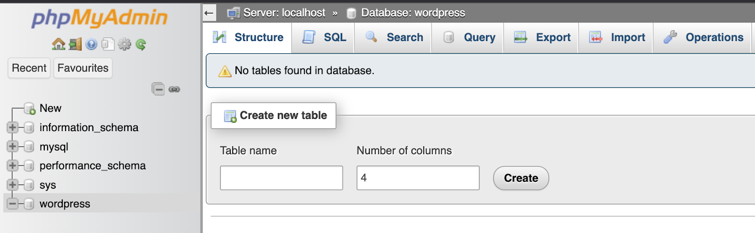Click the log out door icon
Image resolution: width=755 pixels, height=233 pixels.
coord(75,44)
